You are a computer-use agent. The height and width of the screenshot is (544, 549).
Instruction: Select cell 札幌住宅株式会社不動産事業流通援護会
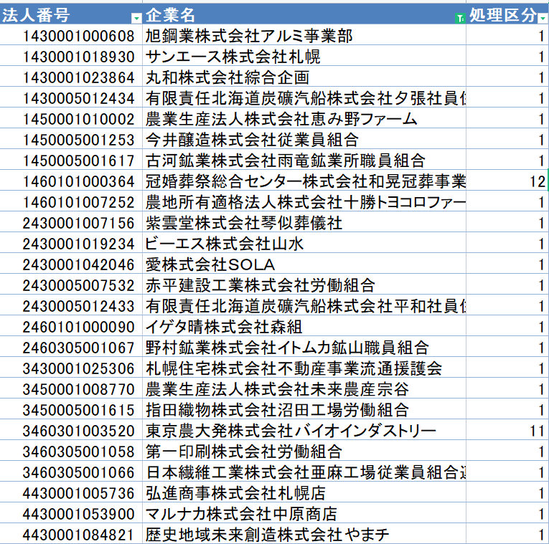(x=304, y=368)
